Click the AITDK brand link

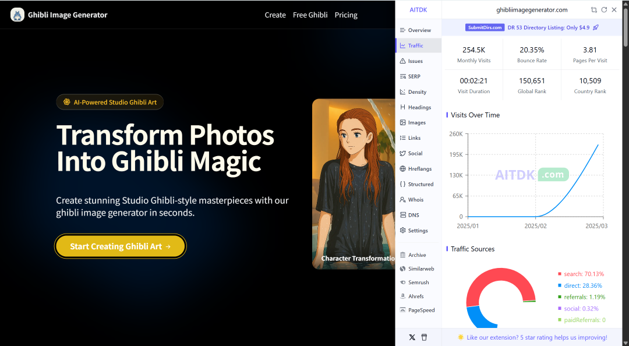(x=418, y=10)
